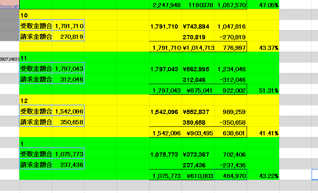Select 受取金額合 label beside 1,797,043
This screenshot has height=193, width=318.
tap(36, 69)
